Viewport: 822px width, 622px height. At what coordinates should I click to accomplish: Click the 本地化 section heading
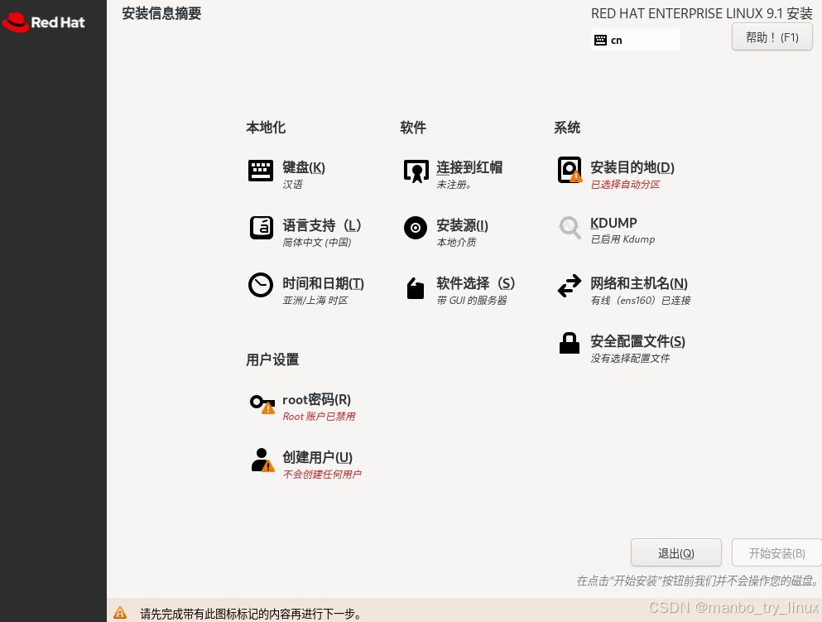coord(266,128)
